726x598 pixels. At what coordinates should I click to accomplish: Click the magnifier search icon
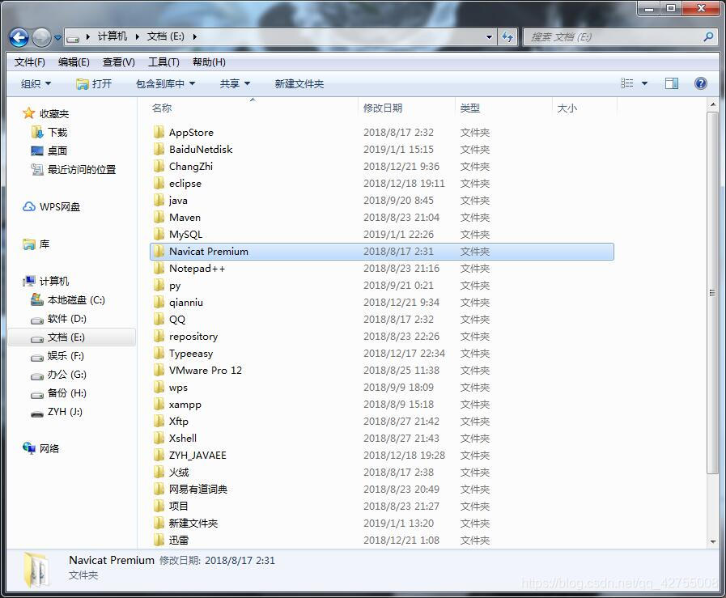click(x=708, y=37)
